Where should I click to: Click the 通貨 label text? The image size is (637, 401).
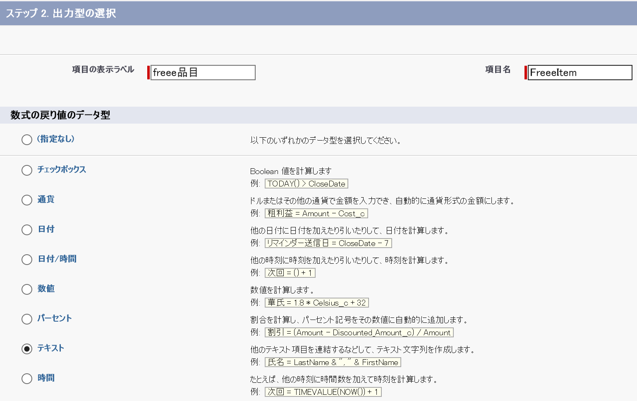(46, 199)
